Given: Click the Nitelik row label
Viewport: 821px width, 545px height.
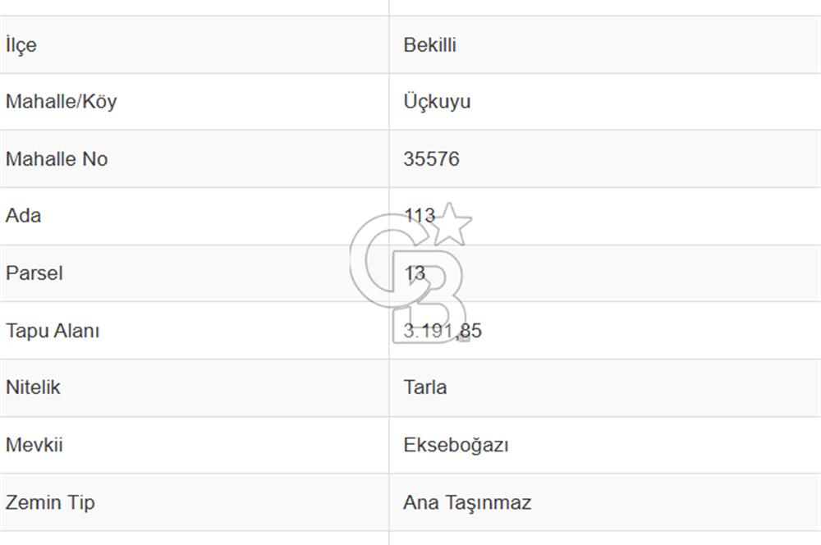Looking at the screenshot, I should 33,387.
